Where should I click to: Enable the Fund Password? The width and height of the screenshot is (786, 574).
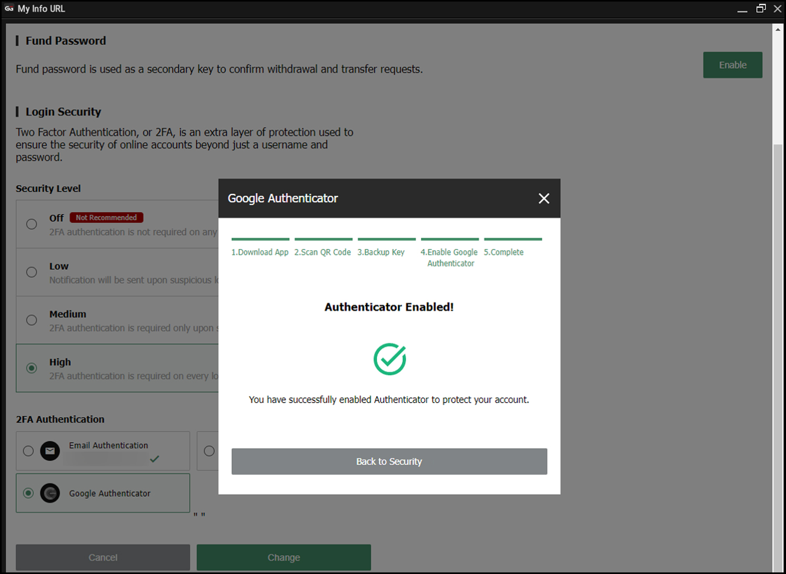pos(732,65)
